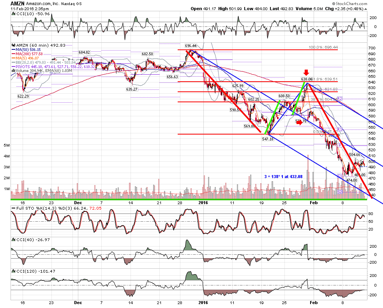The height and width of the screenshot is (308, 383).
Task: Click the S2 pivot level marker
Action: coord(340,192)
